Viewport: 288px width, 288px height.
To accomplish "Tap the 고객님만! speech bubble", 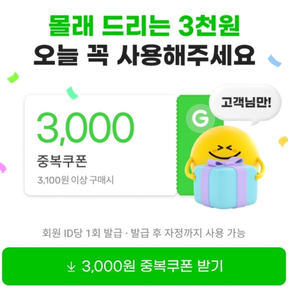I will [x=246, y=104].
